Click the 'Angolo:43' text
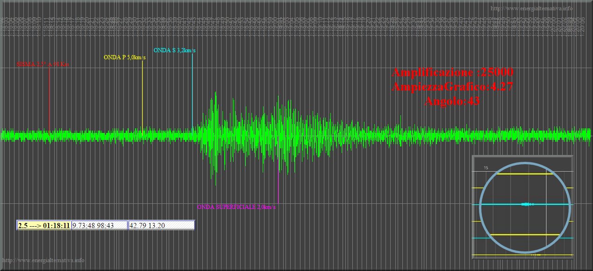This screenshot has width=593, height=271. tap(452, 101)
